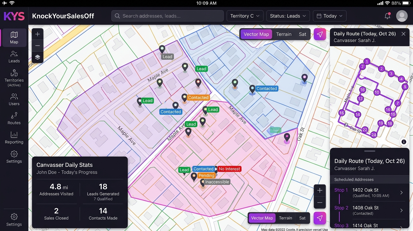
Task: Select route stop 7 on the mini-map
Action: (398, 103)
